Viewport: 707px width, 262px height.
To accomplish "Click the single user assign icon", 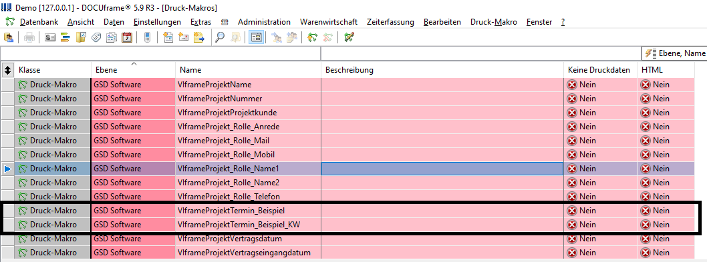I will click(x=277, y=37).
